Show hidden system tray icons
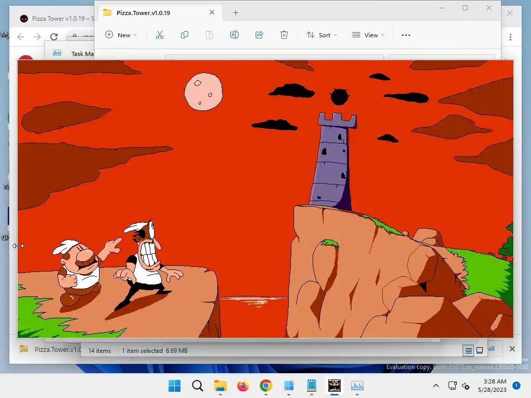 tap(436, 386)
